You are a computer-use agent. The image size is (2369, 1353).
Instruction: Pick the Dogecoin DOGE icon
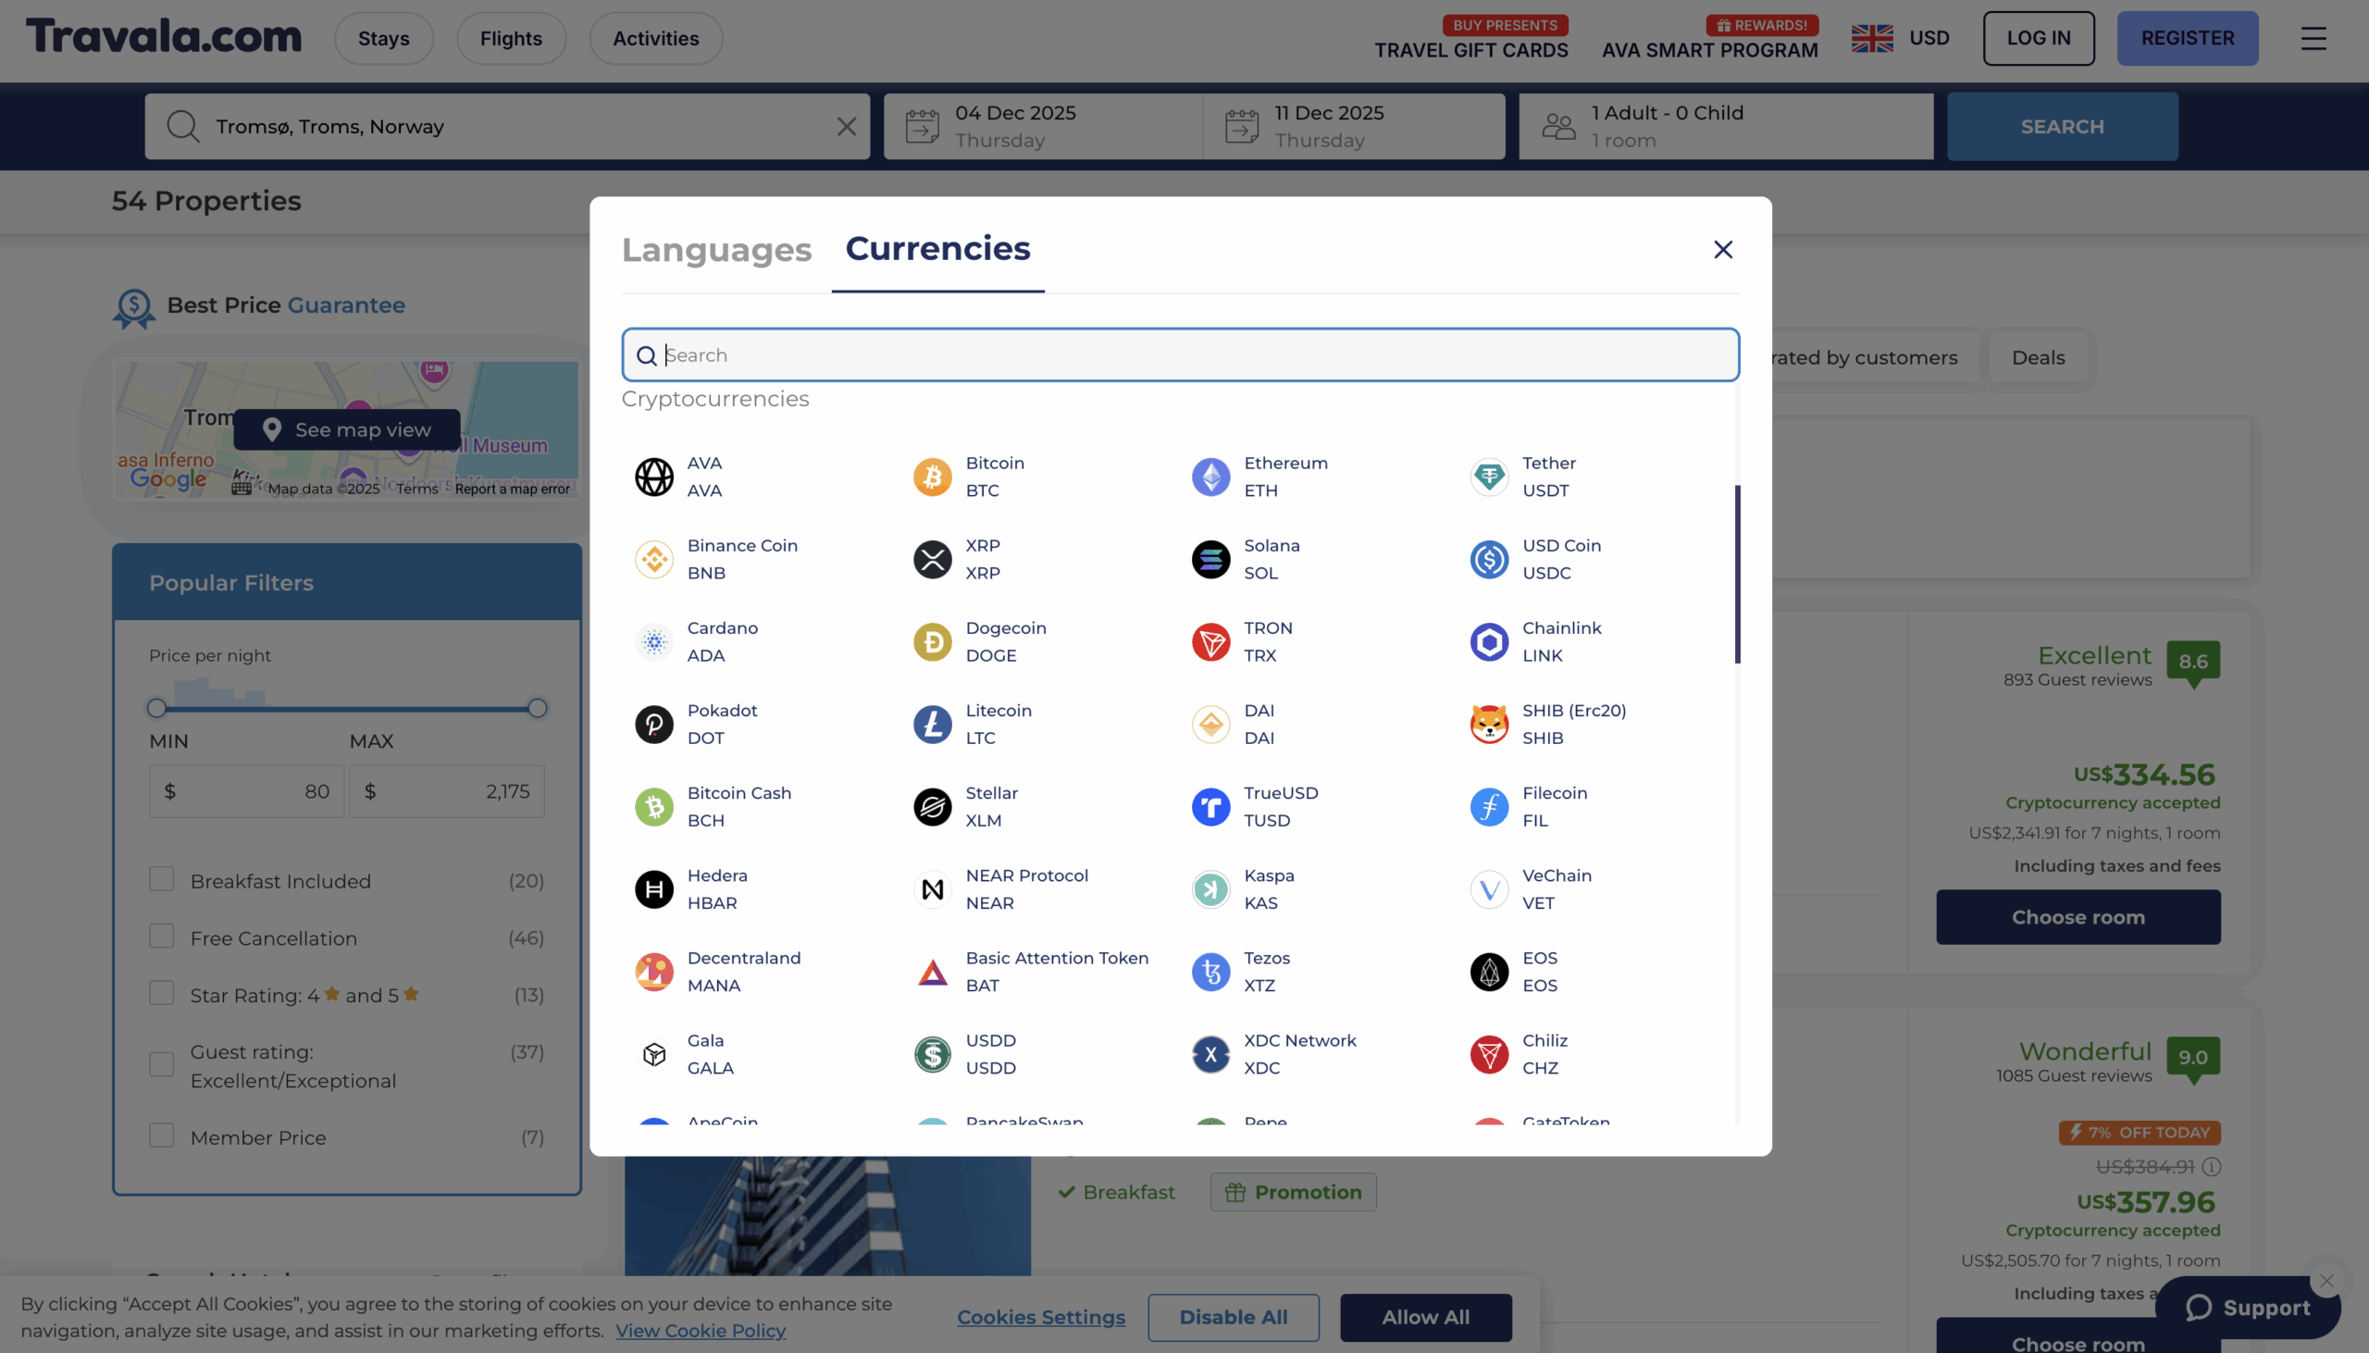[932, 641]
